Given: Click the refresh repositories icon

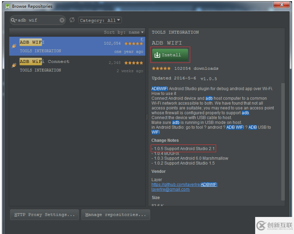Looking at the screenshot, I should click(x=72, y=20).
